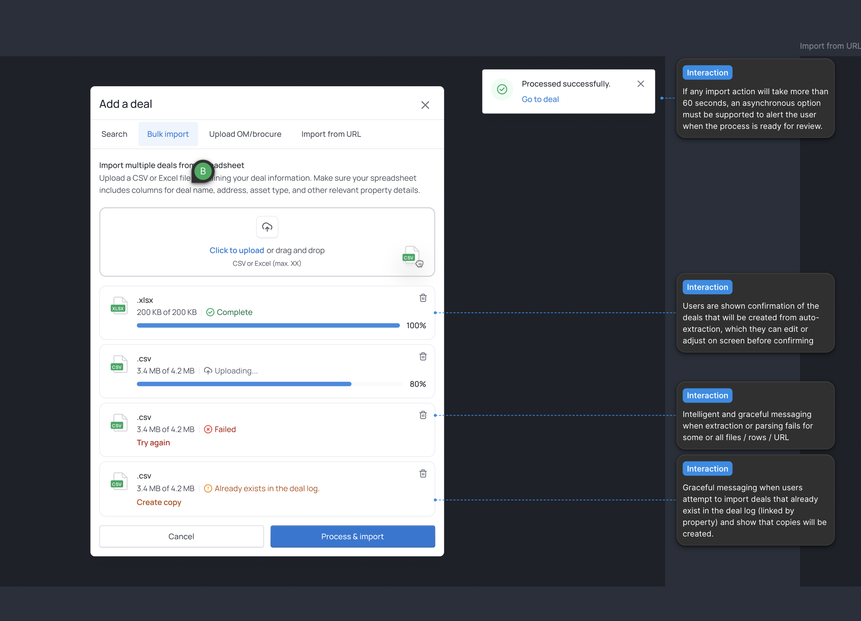Click the 'Failed' status label
The width and height of the screenshot is (861, 621).
(225, 429)
